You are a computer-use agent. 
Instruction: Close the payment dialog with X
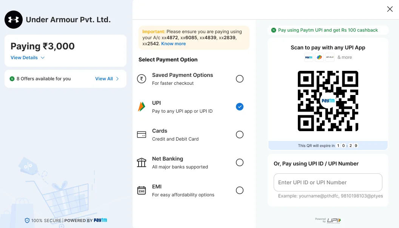tap(390, 9)
